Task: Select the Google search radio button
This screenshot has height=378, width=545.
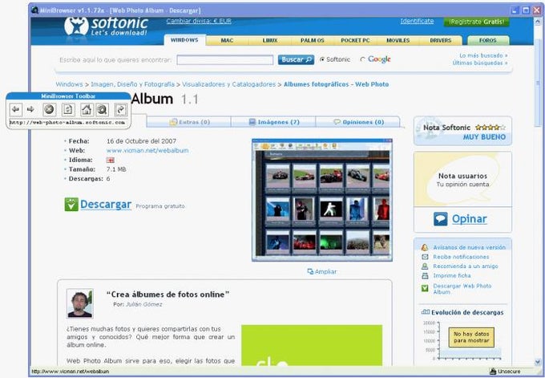Action: 362,59
